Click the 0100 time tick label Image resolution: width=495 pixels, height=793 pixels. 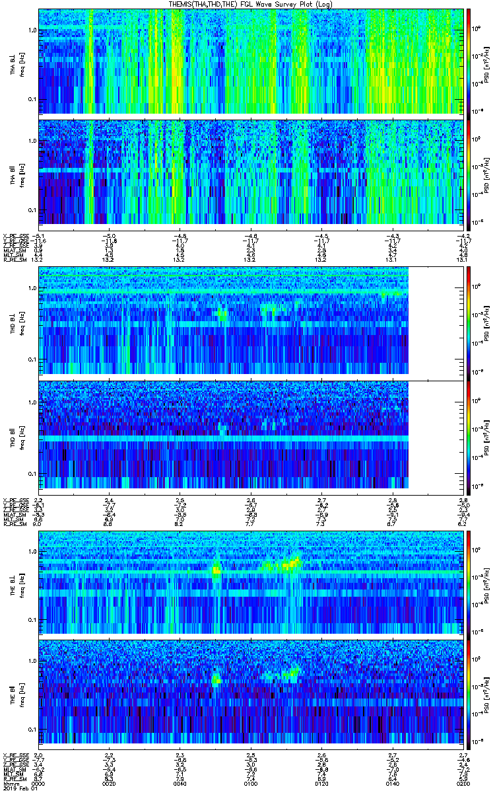(x=251, y=782)
